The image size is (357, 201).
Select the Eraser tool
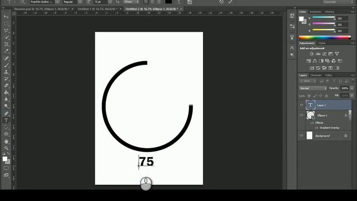6,85
